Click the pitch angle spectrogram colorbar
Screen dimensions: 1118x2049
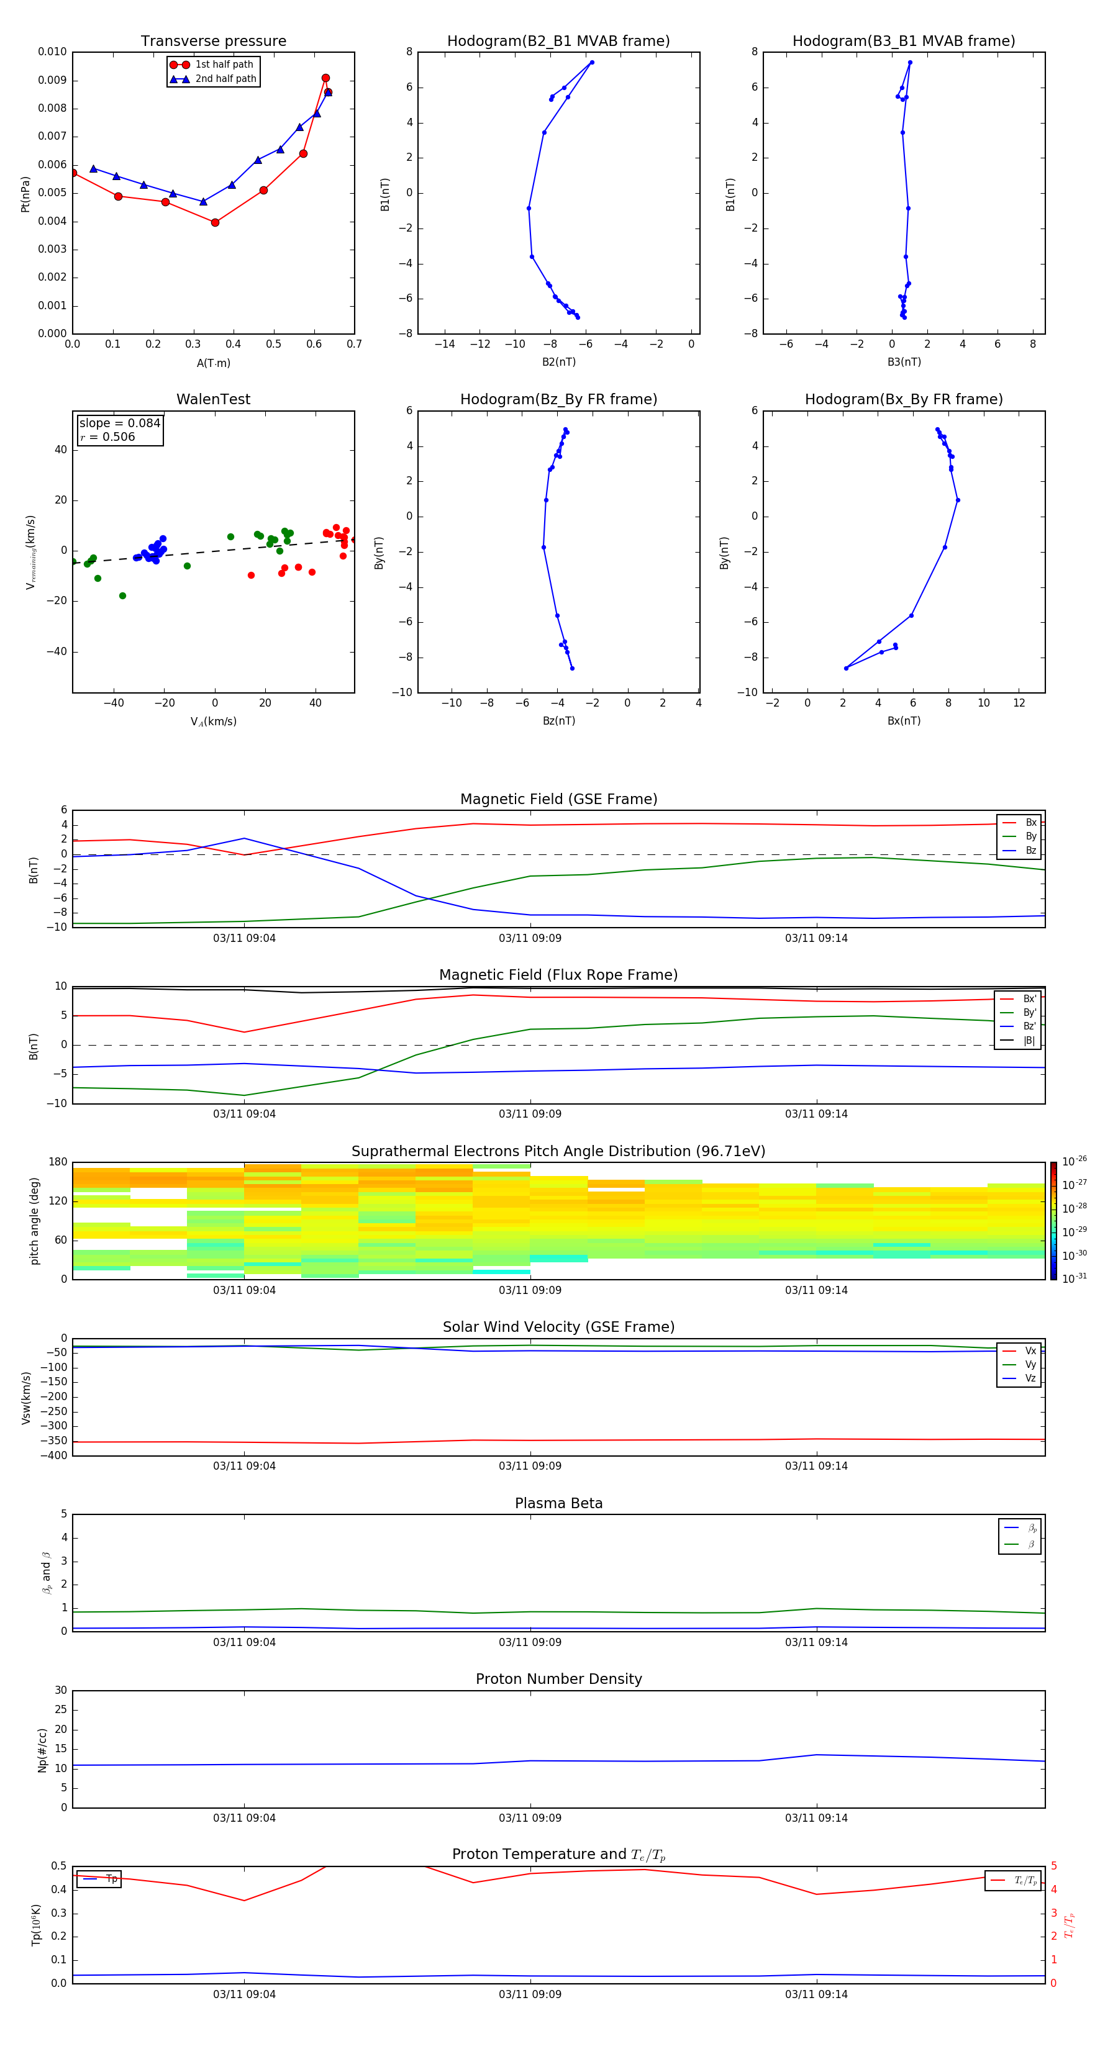(1053, 1222)
